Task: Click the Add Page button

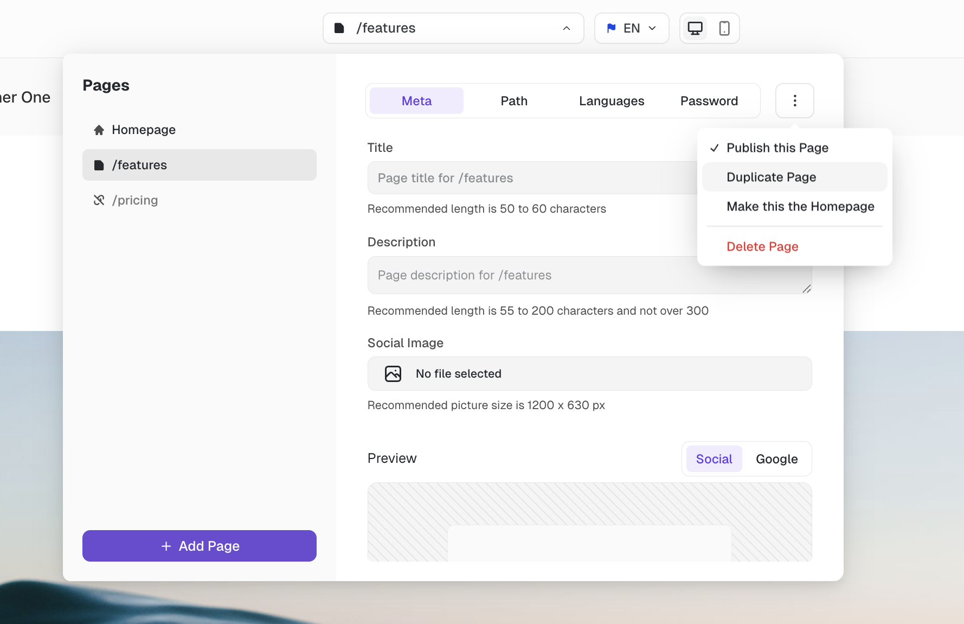Action: [x=199, y=546]
